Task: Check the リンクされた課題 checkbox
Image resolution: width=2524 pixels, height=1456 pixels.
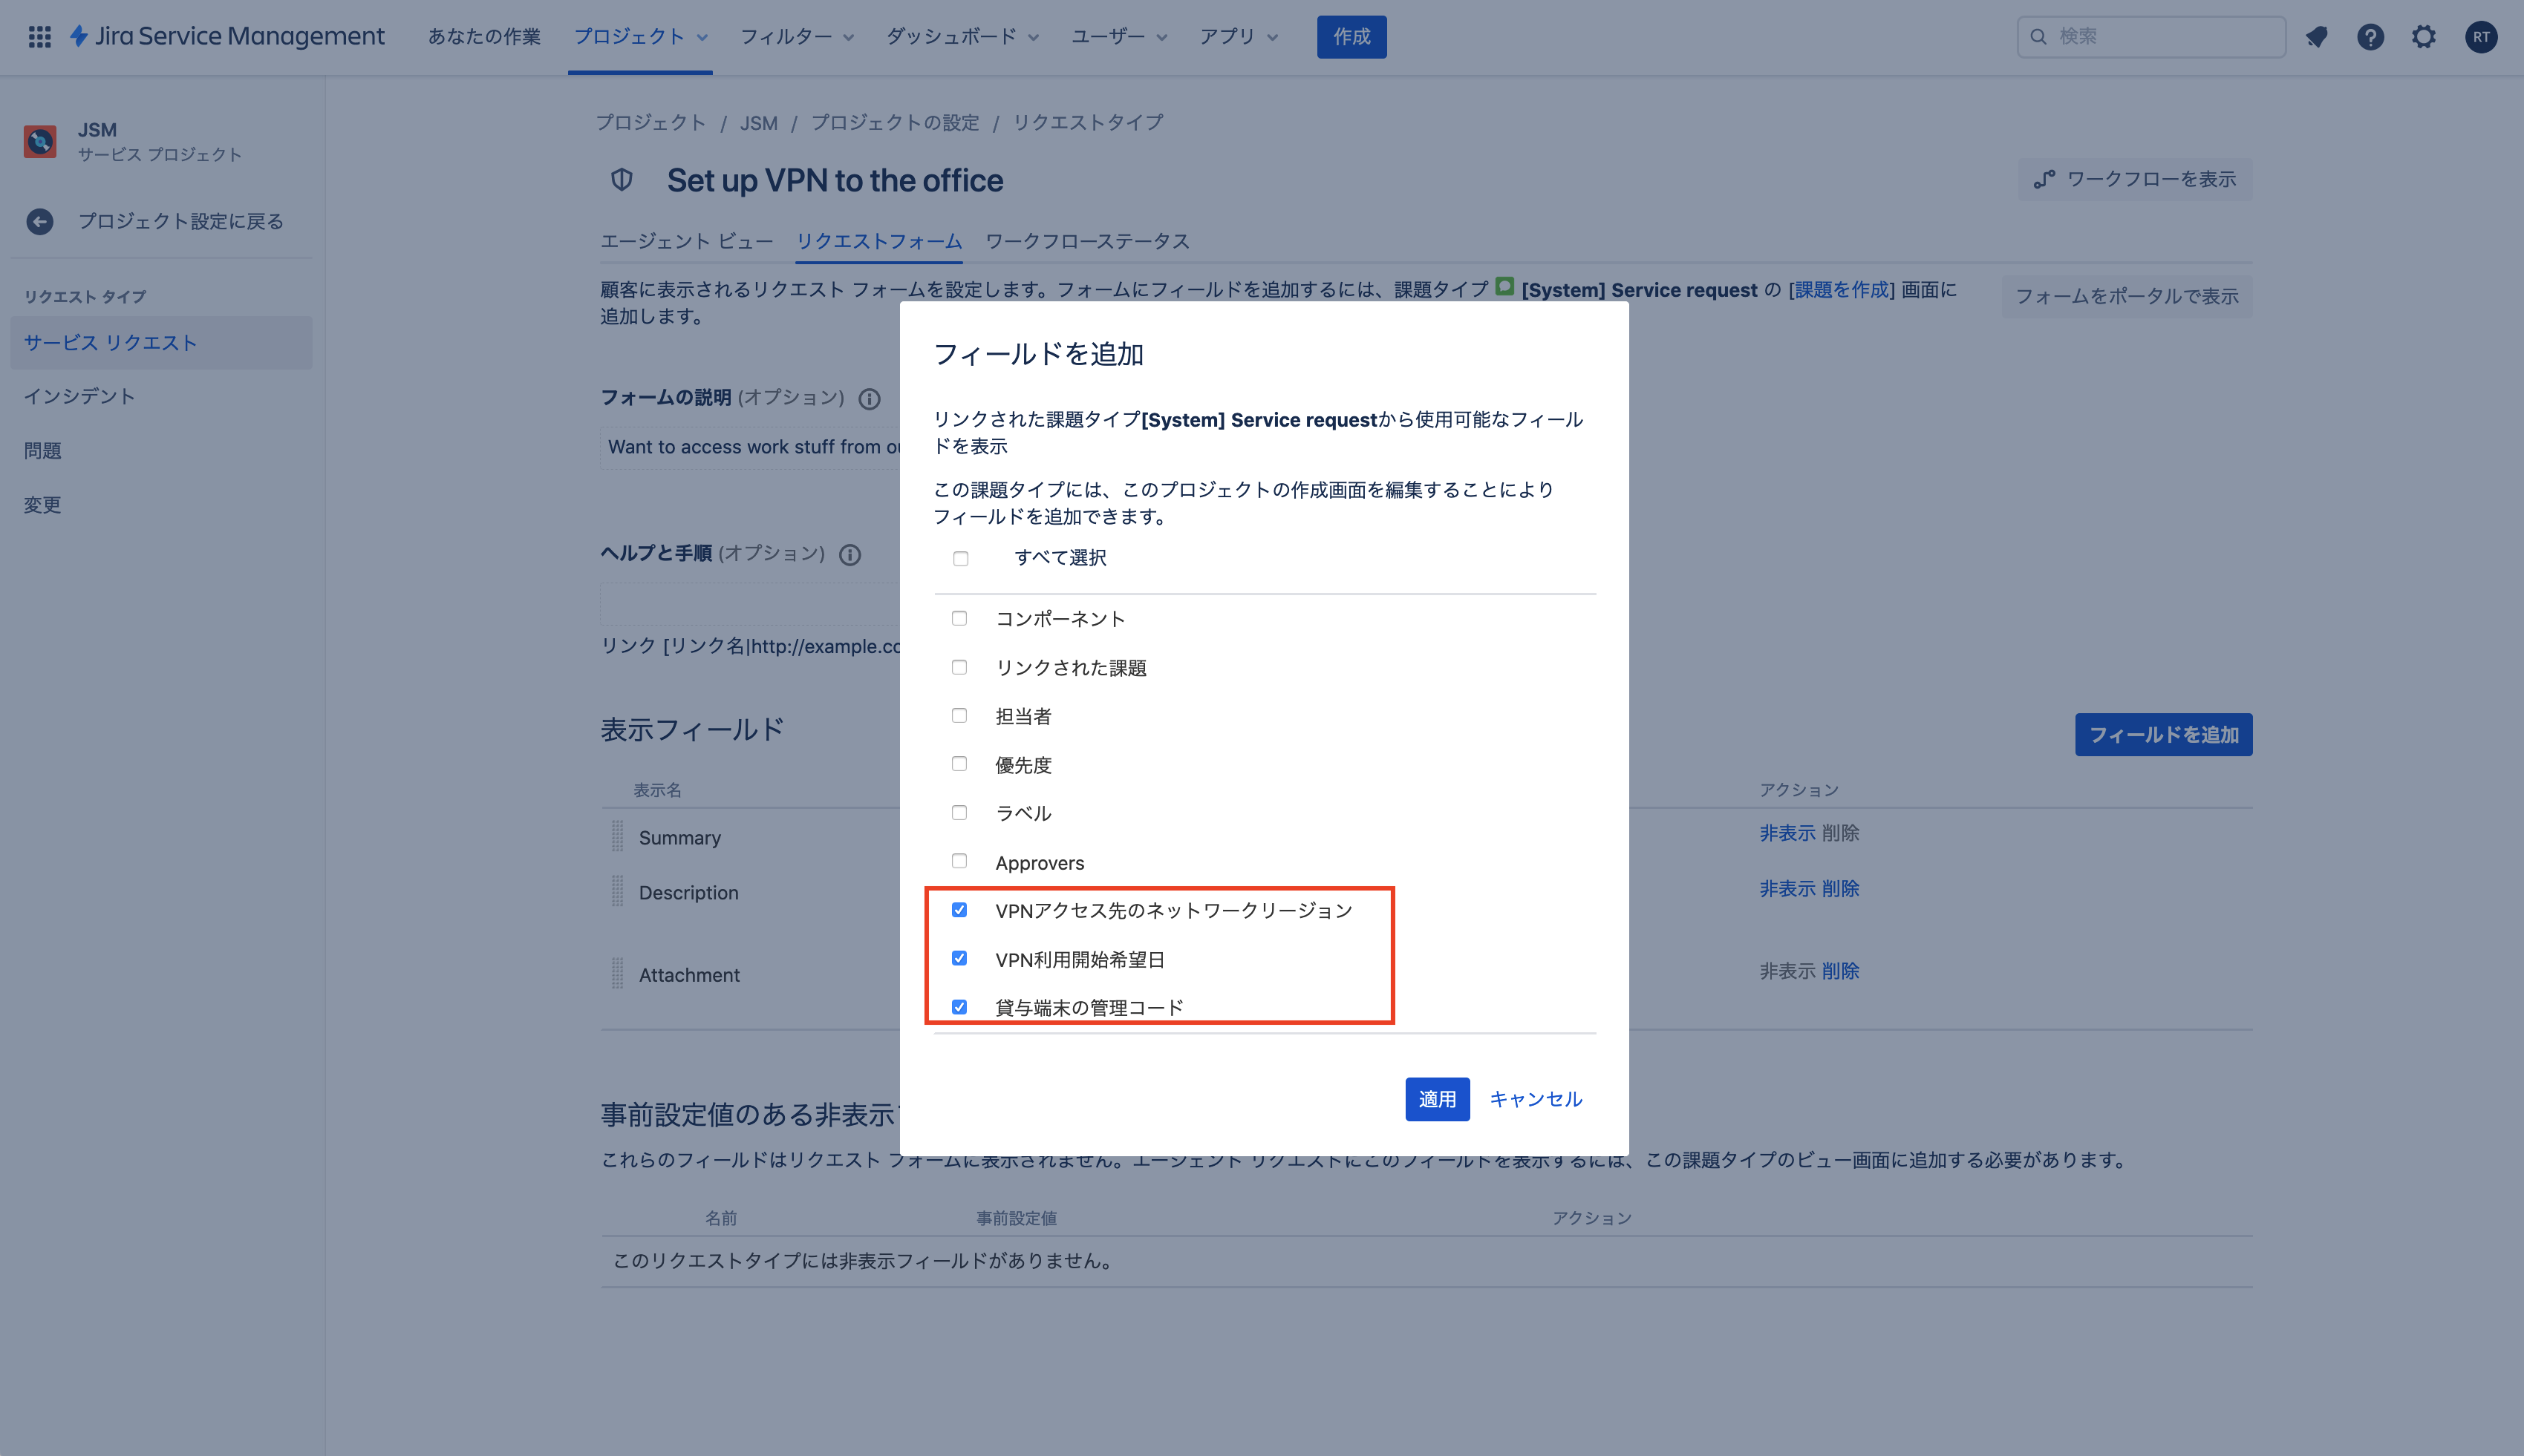Action: 959,667
